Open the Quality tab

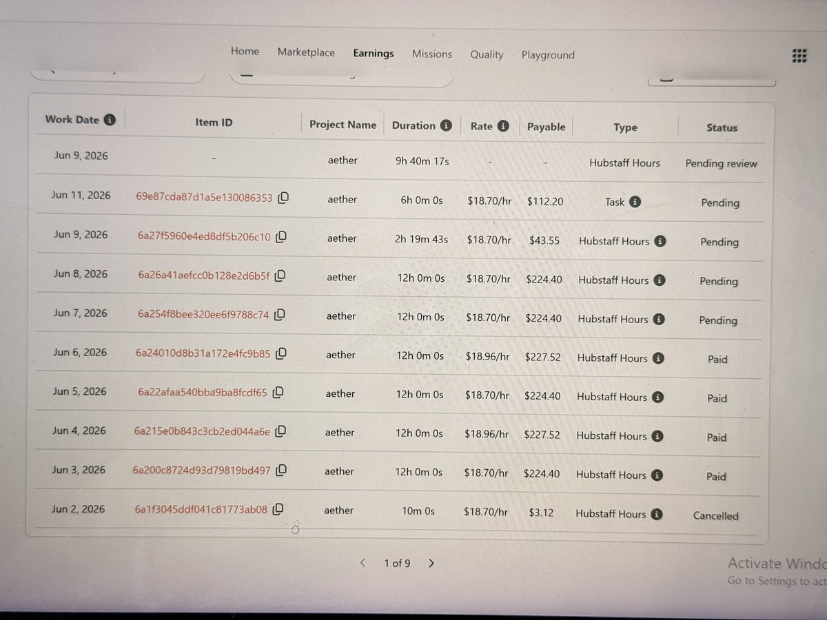[x=487, y=54]
